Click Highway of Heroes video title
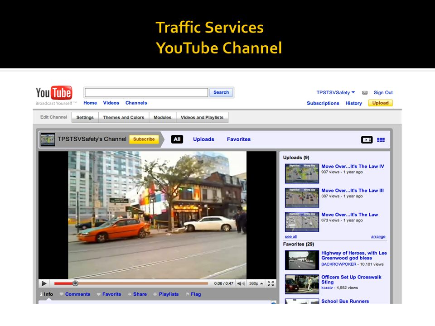 point(354,255)
